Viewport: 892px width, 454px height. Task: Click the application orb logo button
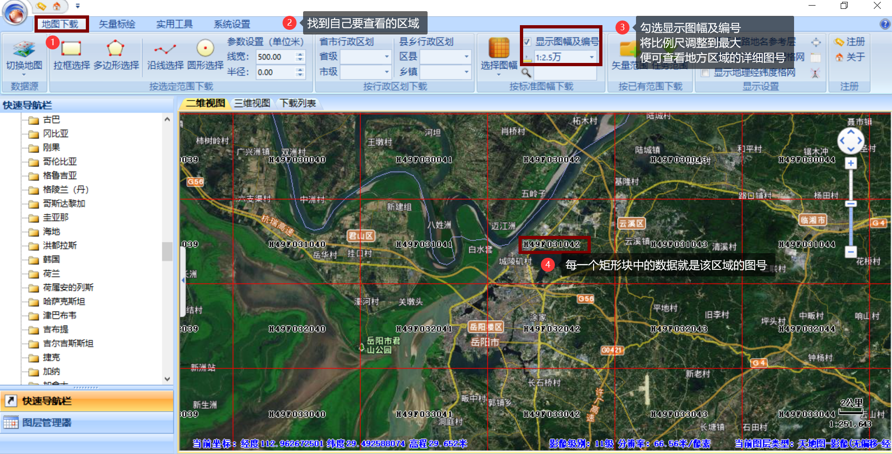point(15,12)
